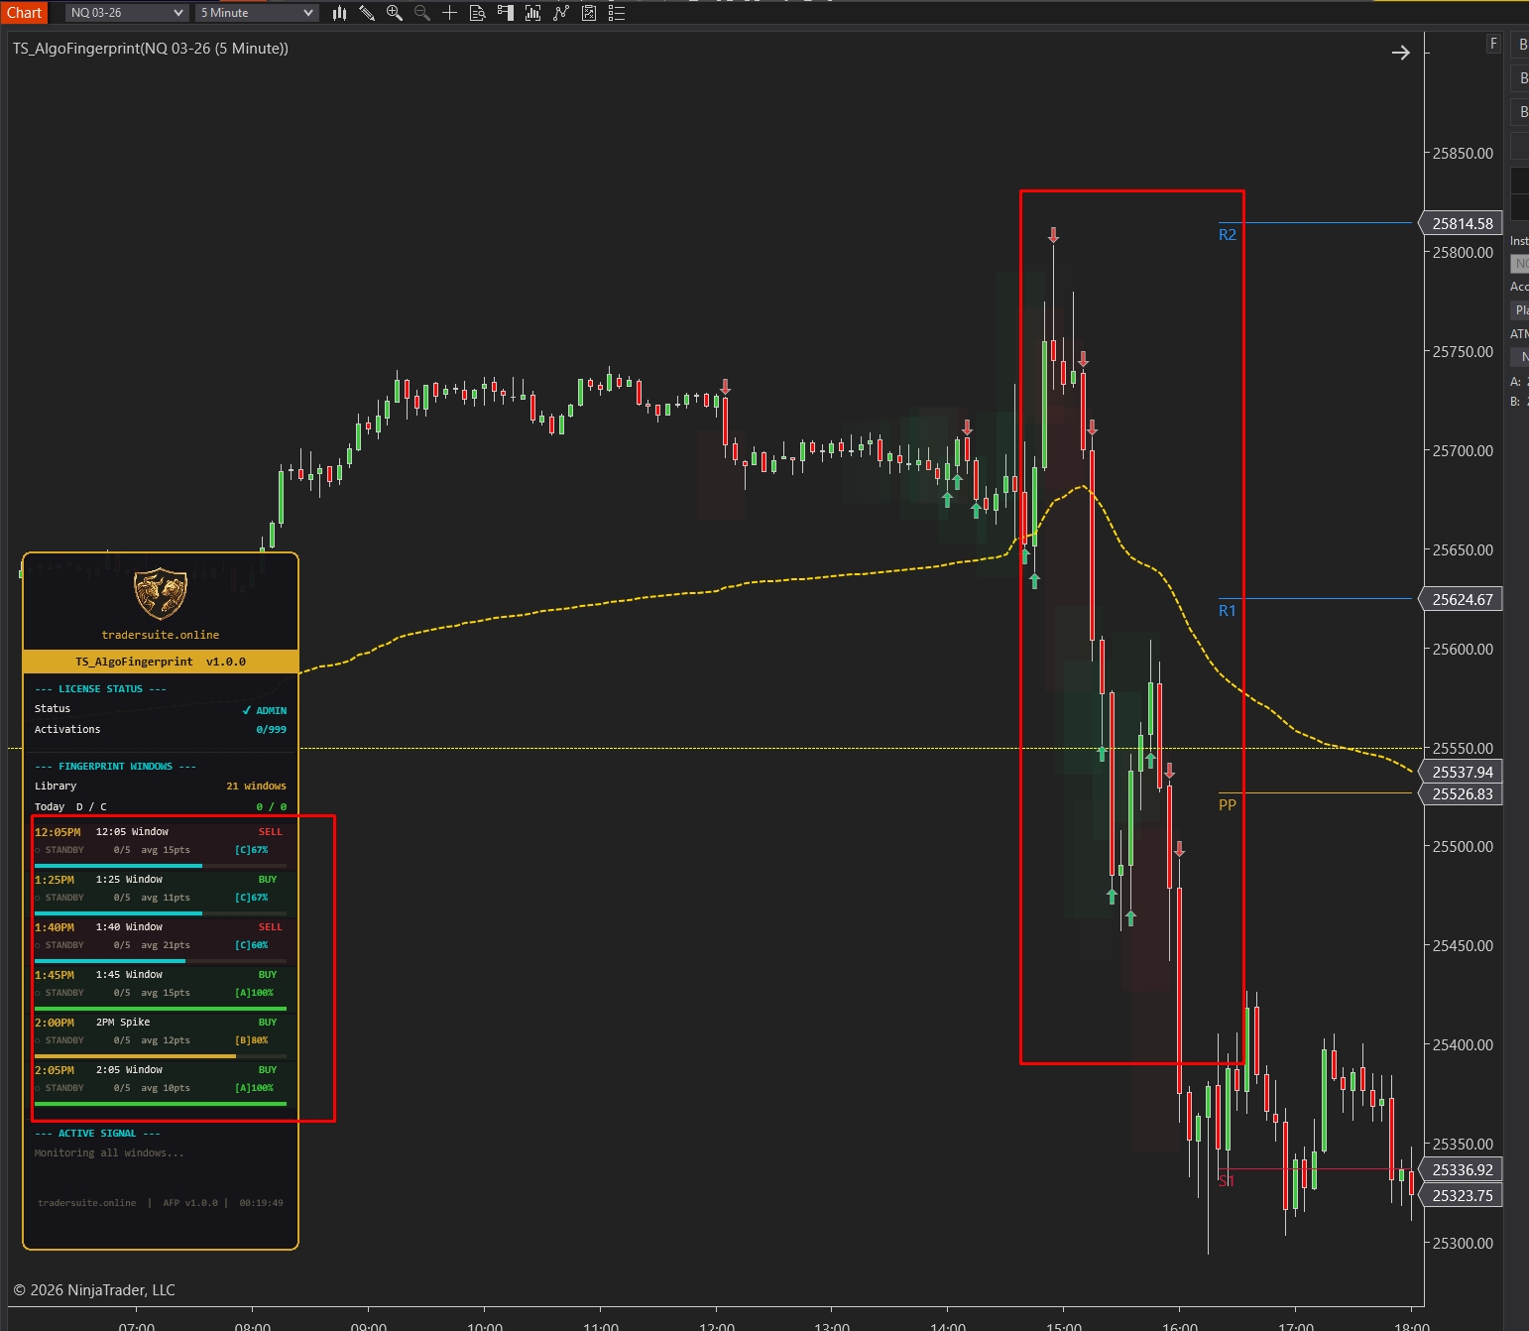The width and height of the screenshot is (1529, 1331).
Task: Select the Chart tab
Action: 24,13
